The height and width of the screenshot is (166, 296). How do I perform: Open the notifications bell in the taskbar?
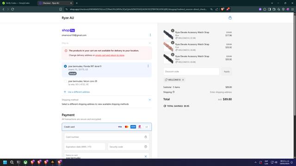coord(292,162)
